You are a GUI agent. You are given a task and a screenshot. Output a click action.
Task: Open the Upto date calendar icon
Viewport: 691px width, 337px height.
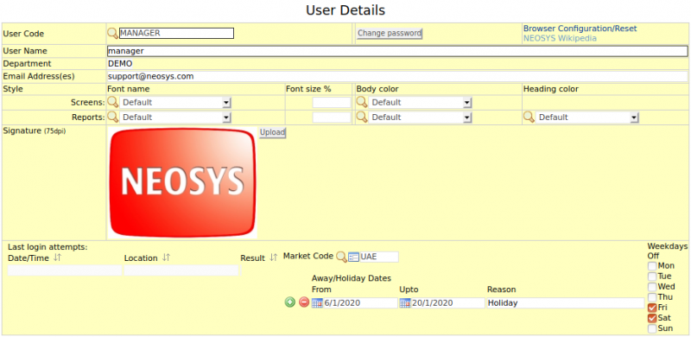click(x=405, y=303)
